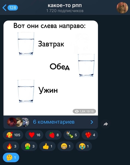Expand comments via the right chevron
The width and height of the screenshot is (130, 165).
tap(92, 122)
